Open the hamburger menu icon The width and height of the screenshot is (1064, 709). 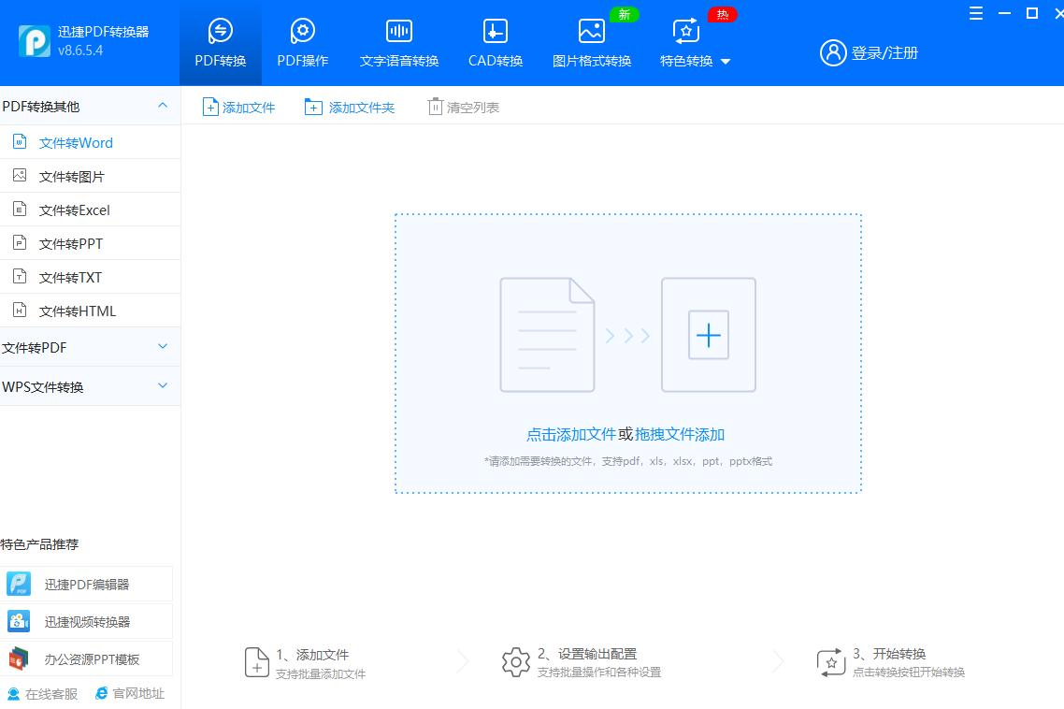(x=976, y=13)
